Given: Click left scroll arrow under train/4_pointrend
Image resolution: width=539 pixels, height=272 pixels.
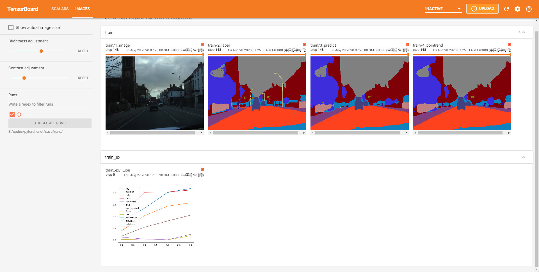Looking at the screenshot, I should tap(415, 133).
